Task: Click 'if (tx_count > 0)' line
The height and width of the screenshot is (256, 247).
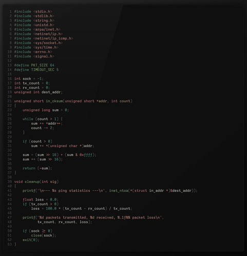Action: pos(41,204)
